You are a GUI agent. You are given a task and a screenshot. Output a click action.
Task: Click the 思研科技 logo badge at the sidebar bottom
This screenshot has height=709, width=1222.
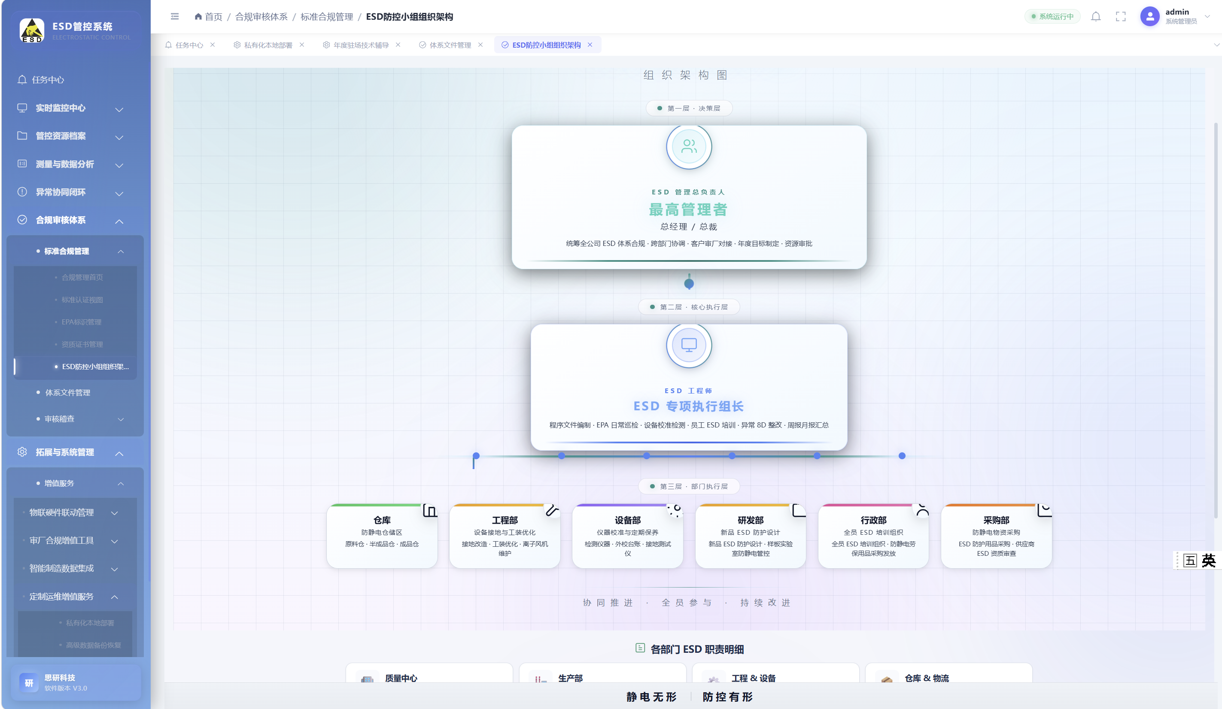[29, 682]
